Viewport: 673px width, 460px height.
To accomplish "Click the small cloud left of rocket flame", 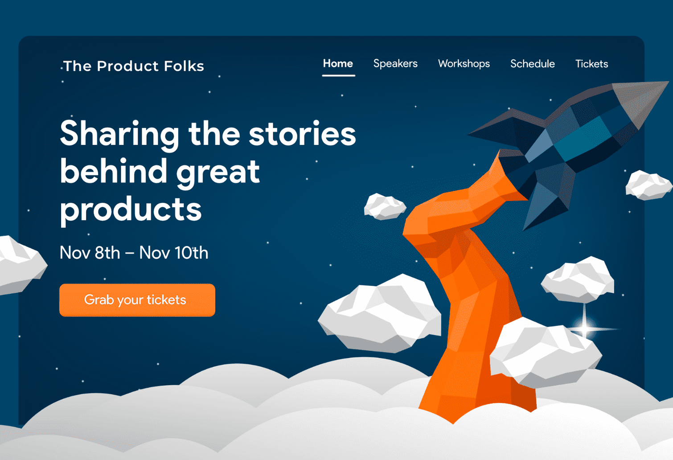I will tap(385, 206).
